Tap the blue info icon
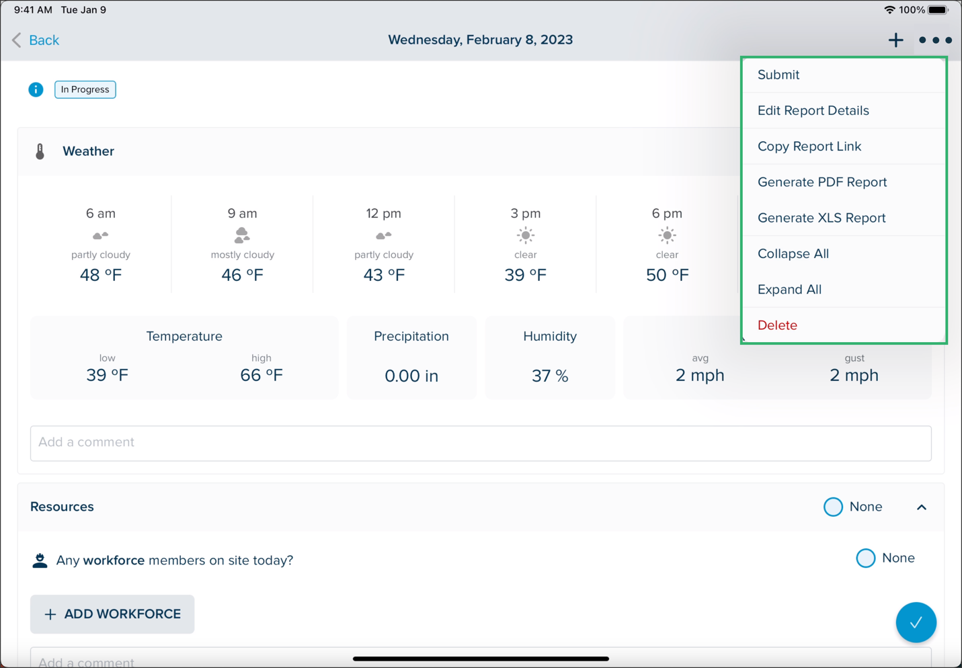This screenshot has height=668, width=962. (x=36, y=89)
